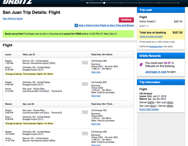This screenshot has height=146, width=188.
Task: Open More Flight Details link
Action: tap(149, 109)
